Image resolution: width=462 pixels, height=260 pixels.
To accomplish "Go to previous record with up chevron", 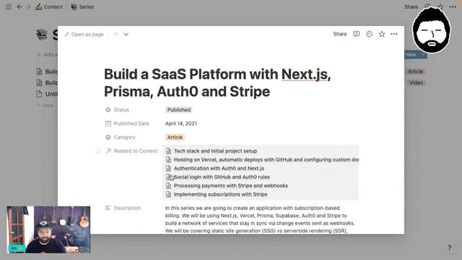I will 115,35.
